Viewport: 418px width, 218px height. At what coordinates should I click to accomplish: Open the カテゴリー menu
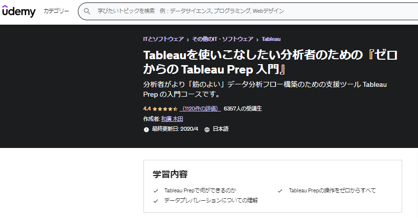(x=56, y=11)
